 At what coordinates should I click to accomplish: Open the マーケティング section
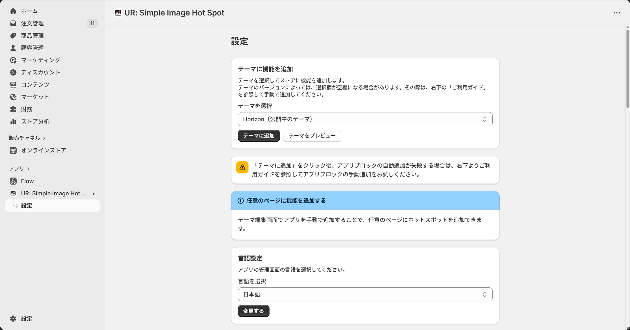(x=40, y=60)
